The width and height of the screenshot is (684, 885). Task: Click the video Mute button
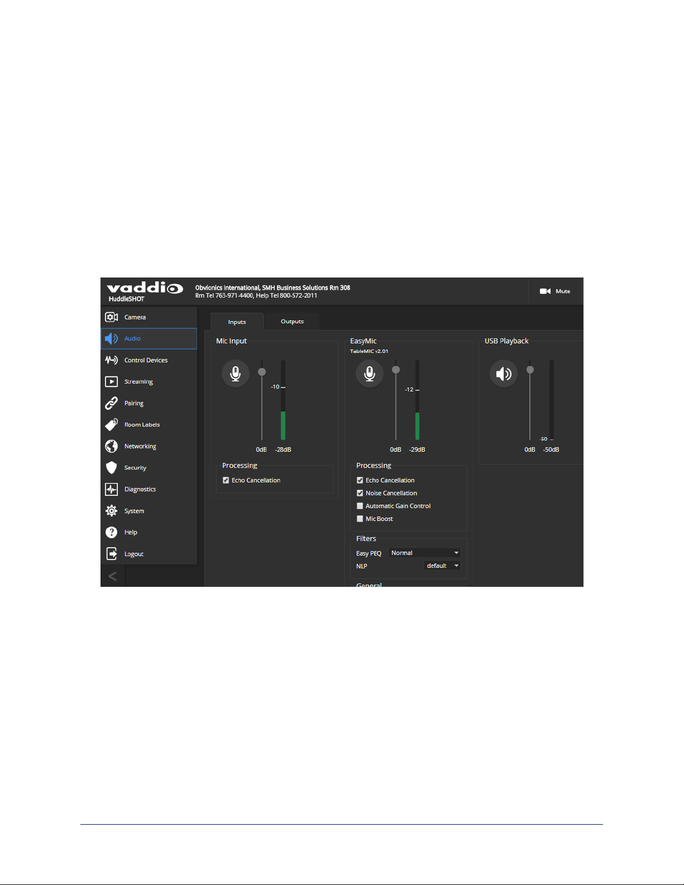tap(555, 291)
